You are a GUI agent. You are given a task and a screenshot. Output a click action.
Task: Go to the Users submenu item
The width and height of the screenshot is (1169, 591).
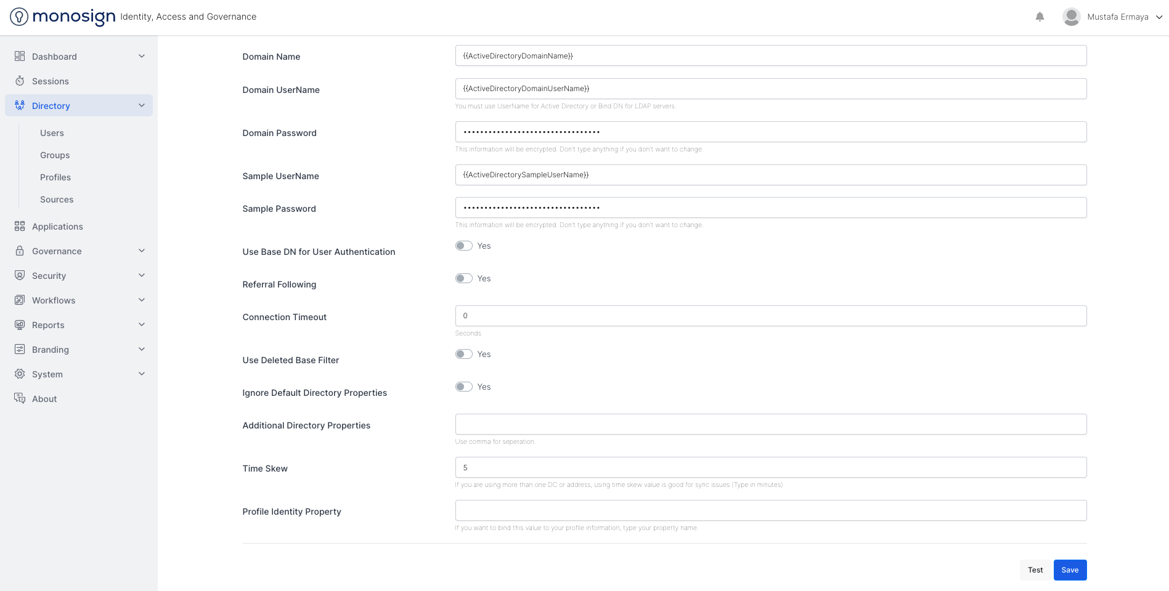52,133
